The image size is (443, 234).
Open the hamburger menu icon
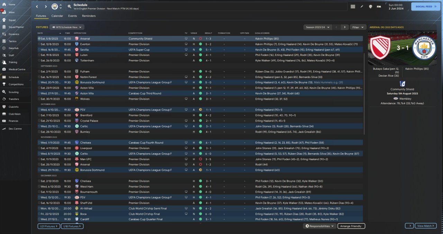click(x=353, y=7)
